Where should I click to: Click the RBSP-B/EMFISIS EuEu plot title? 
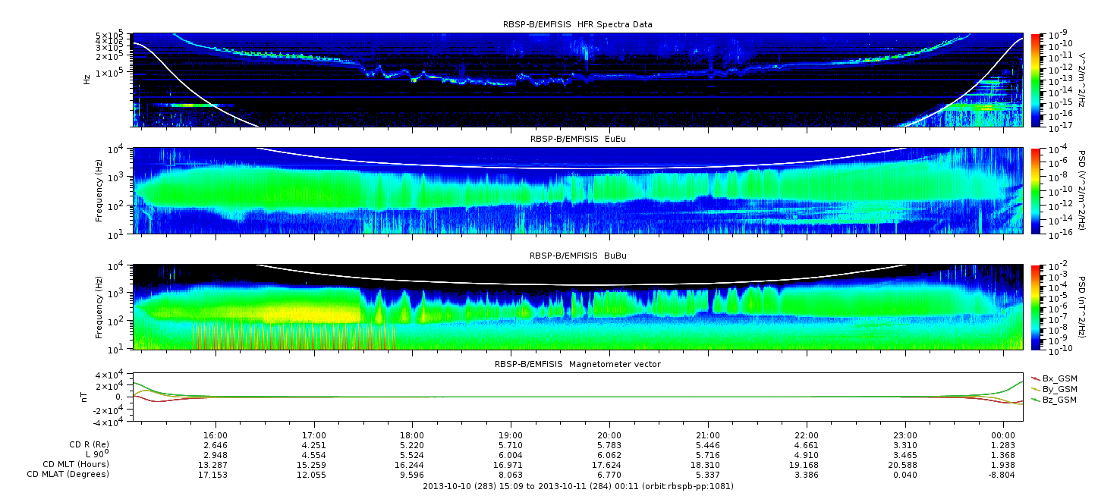577,140
